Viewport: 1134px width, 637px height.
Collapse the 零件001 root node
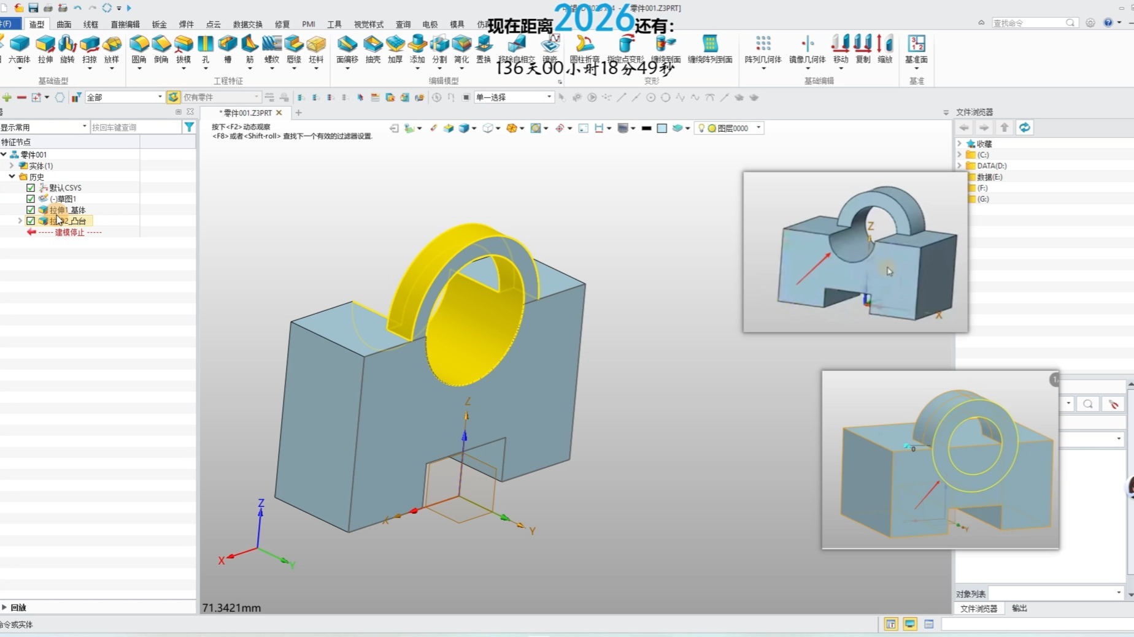pos(4,154)
